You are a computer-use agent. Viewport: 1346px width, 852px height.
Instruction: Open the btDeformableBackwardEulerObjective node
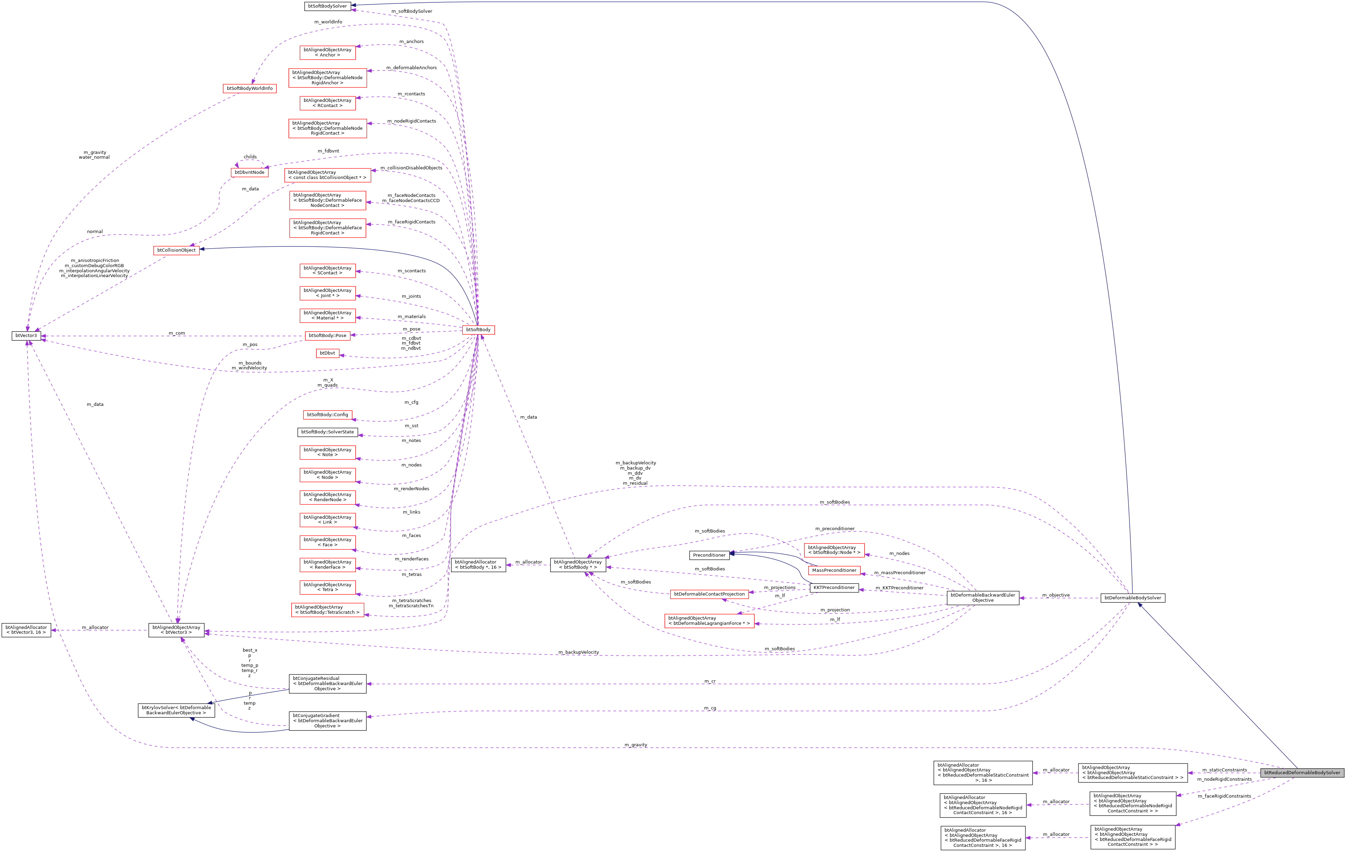tap(983, 598)
